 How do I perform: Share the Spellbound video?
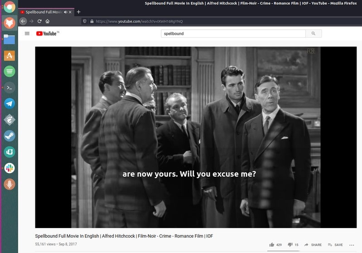point(313,245)
